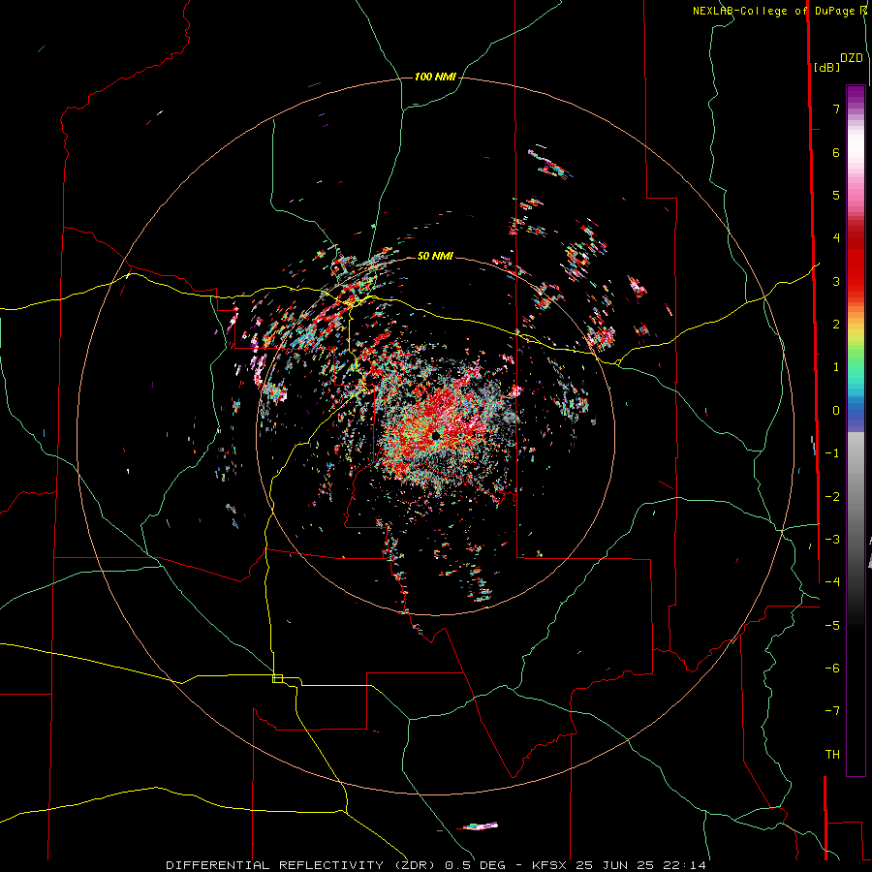Image resolution: width=872 pixels, height=872 pixels.
Task: Click the -6 value on color scale
Action: pos(832,668)
